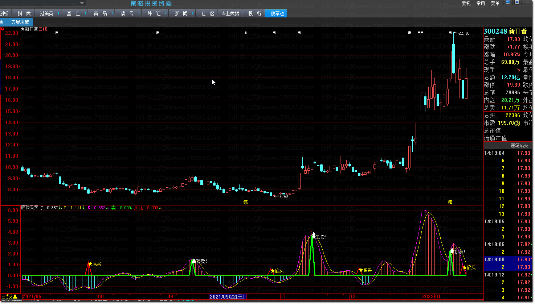Viewport: 535px width, 304px height.
Task: Expand the dotted dropdown beside 基金
Action: click(x=86, y=13)
